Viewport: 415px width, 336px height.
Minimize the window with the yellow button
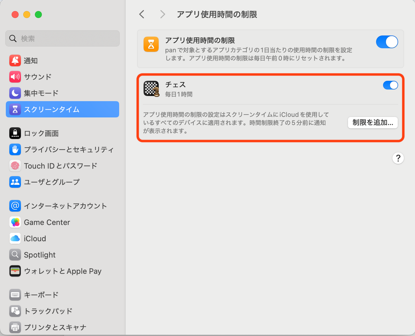pos(27,14)
